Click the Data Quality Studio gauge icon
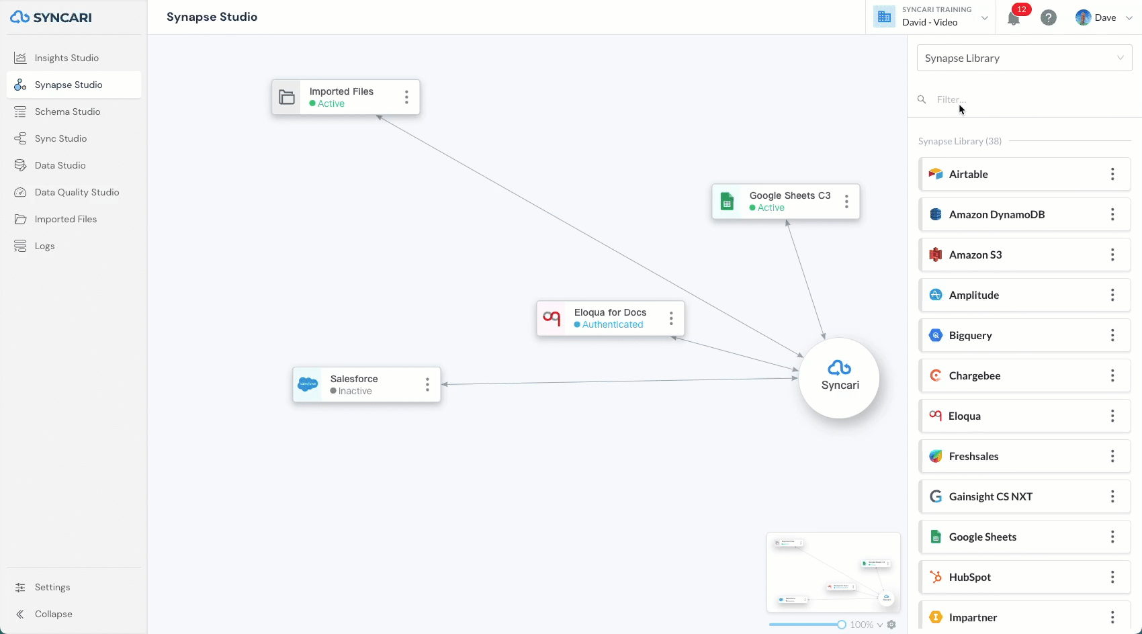Image resolution: width=1142 pixels, height=634 pixels. tap(20, 192)
